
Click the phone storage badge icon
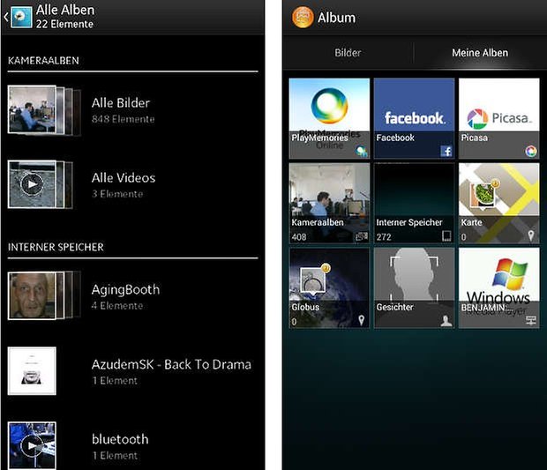point(446,236)
